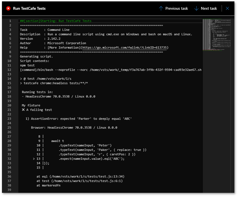Click the log minimap preview

point(217,35)
